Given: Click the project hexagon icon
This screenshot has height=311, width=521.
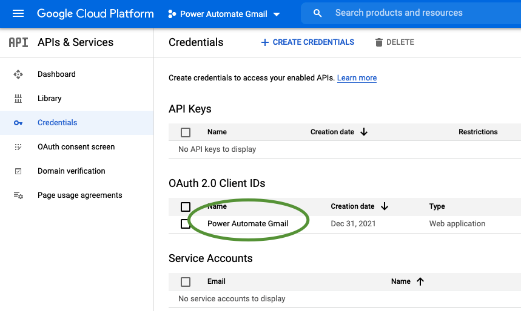Looking at the screenshot, I should coord(172,14).
